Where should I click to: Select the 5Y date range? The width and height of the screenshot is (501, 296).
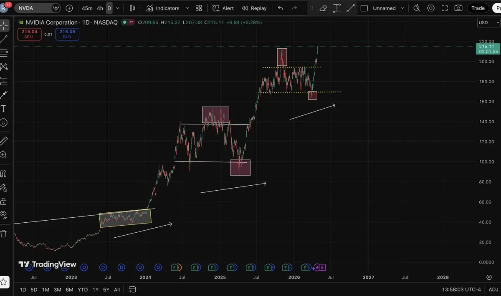(x=106, y=289)
